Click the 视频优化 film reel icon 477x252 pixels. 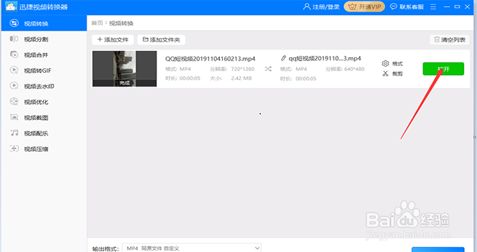14,101
